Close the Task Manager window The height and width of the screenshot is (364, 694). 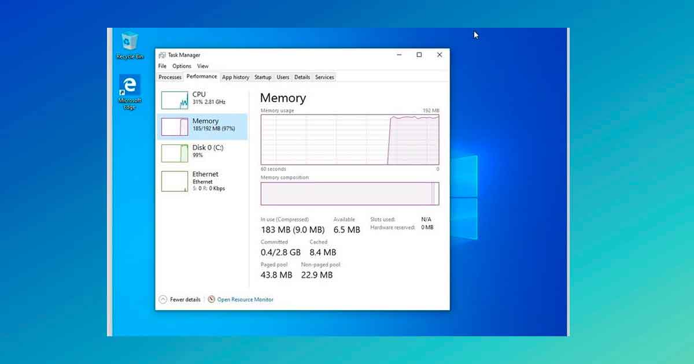coord(440,55)
